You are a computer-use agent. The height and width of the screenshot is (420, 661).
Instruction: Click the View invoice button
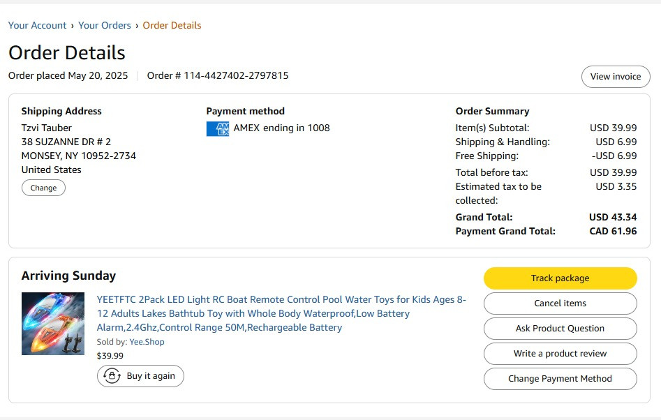point(616,77)
